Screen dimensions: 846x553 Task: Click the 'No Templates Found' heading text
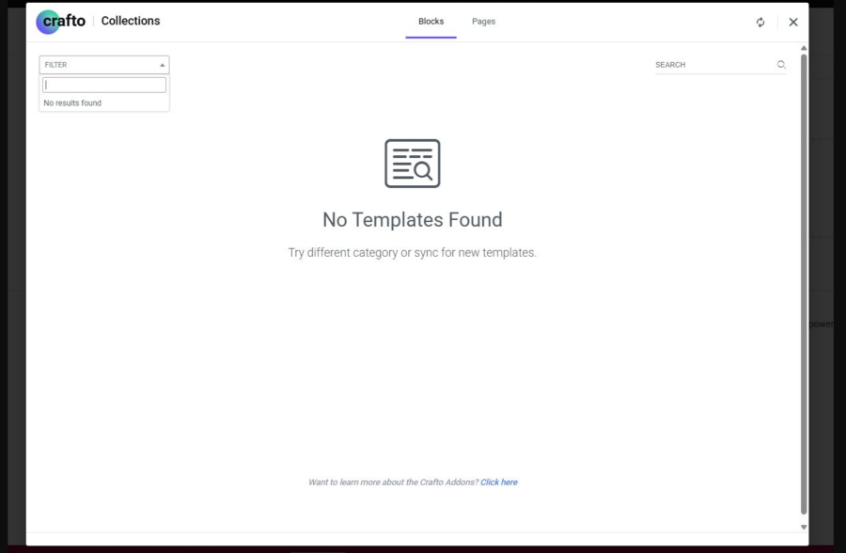[412, 219]
